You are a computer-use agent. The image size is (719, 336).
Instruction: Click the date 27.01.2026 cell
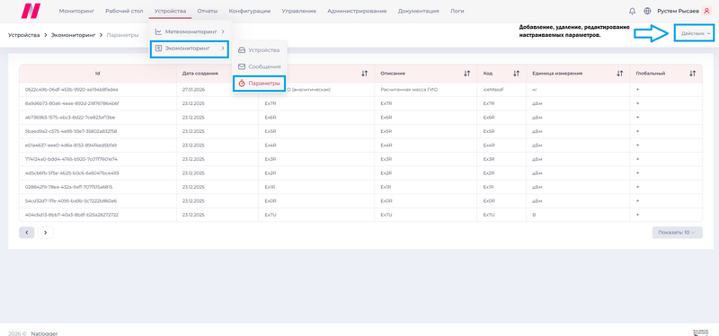192,89
